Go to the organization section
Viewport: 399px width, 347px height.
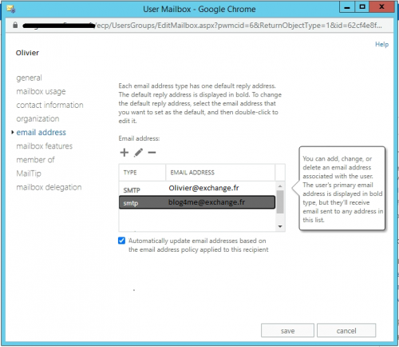[x=38, y=118]
